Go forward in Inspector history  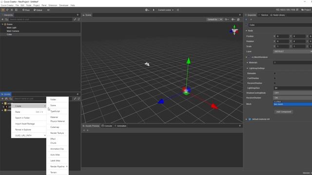click(x=251, y=19)
